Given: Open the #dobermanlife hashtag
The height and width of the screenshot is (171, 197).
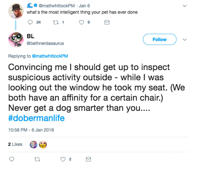Looking at the screenshot, I should pyautogui.click(x=36, y=118).
